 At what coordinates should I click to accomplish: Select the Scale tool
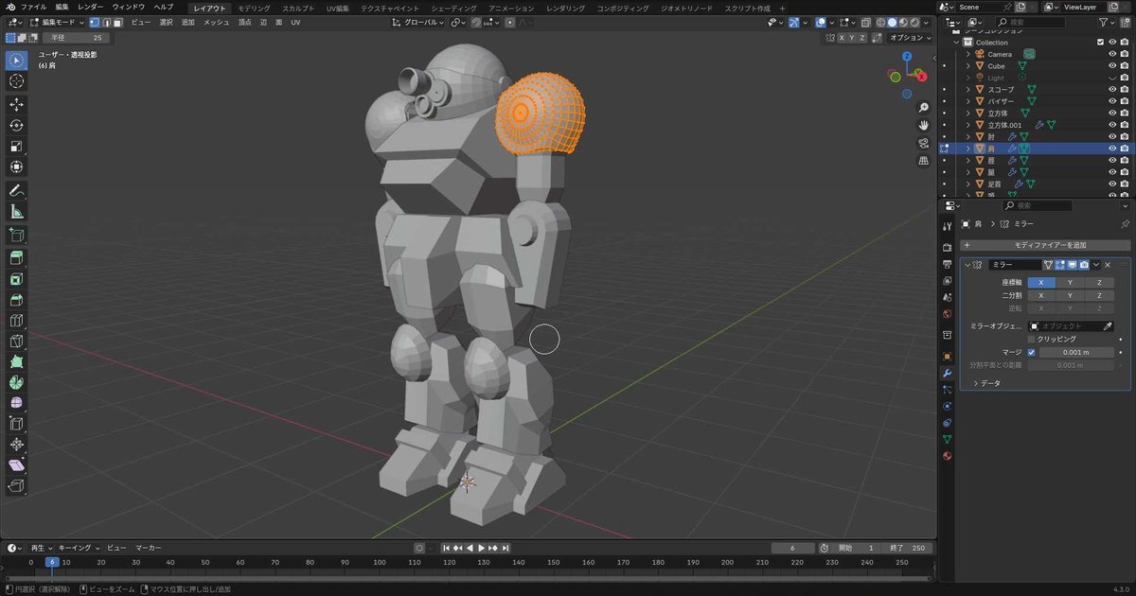coord(16,146)
